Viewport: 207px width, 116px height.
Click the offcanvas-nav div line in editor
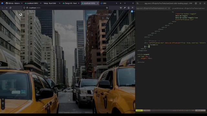pyautogui.click(x=175, y=43)
